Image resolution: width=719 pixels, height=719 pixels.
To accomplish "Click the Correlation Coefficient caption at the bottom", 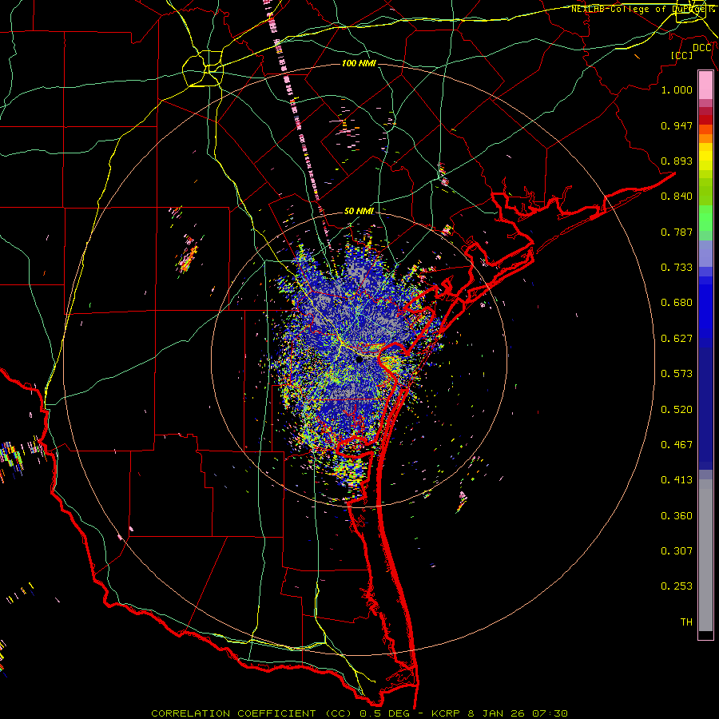I will point(359,713).
